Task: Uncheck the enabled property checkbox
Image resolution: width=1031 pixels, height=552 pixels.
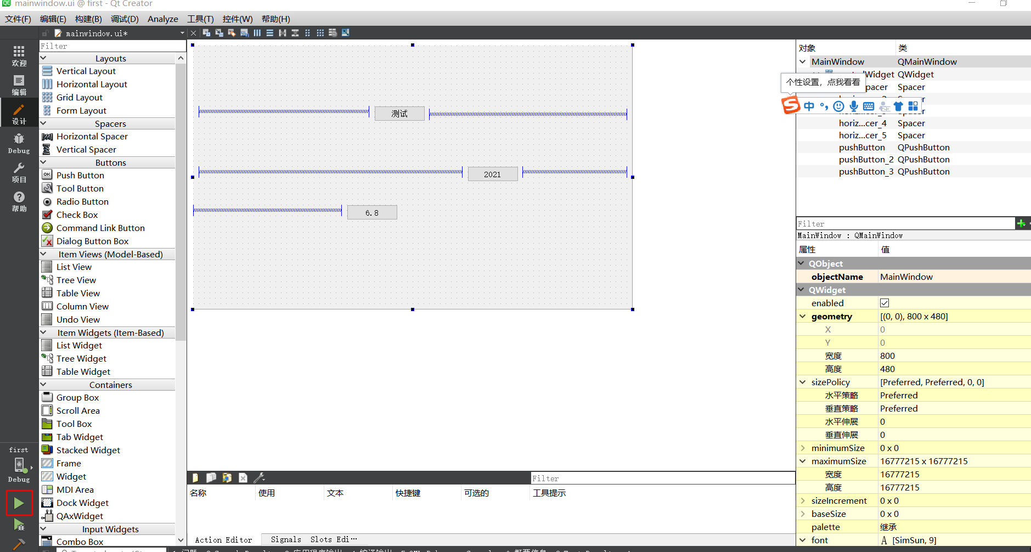Action: [x=884, y=302]
